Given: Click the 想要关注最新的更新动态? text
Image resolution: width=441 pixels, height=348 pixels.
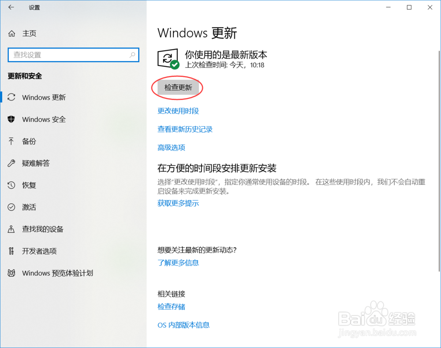Looking at the screenshot, I should click(x=197, y=250).
